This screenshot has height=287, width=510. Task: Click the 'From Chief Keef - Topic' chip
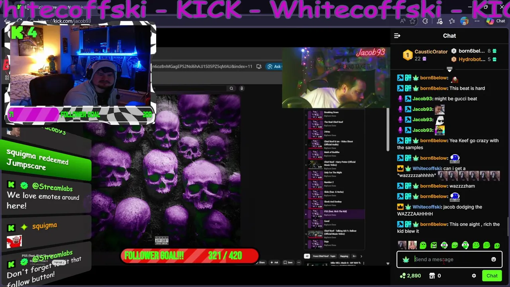click(x=324, y=256)
